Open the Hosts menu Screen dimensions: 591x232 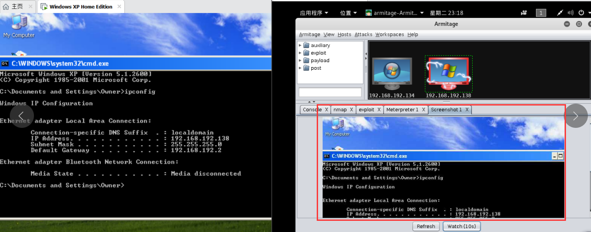pyautogui.click(x=344, y=34)
